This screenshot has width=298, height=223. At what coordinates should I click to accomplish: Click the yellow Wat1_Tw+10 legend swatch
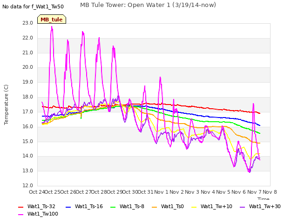(x=194, y=207)
